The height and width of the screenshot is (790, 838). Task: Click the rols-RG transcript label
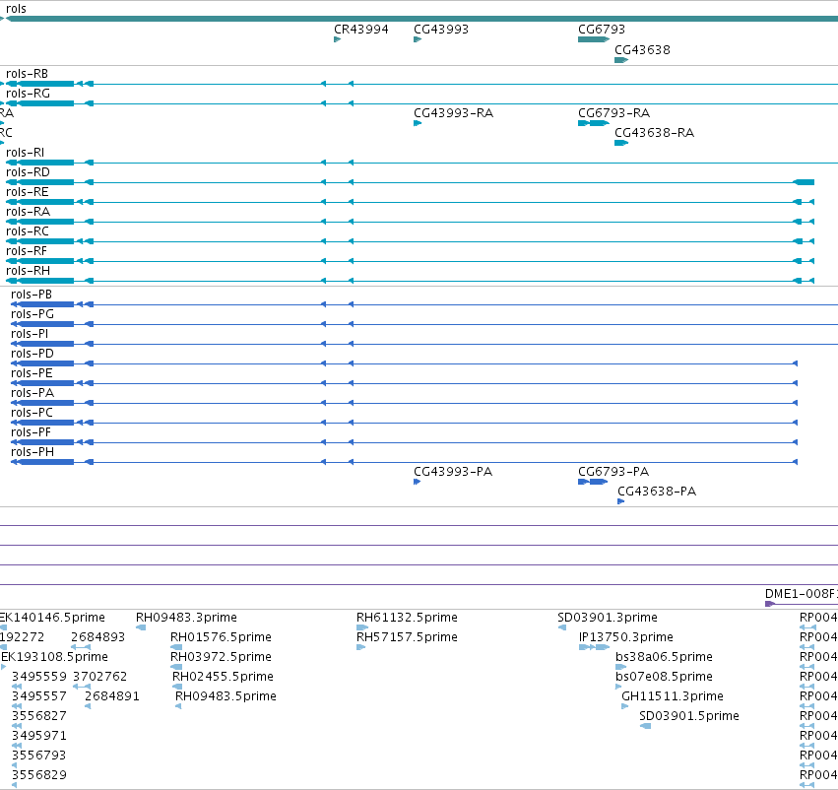point(28,93)
